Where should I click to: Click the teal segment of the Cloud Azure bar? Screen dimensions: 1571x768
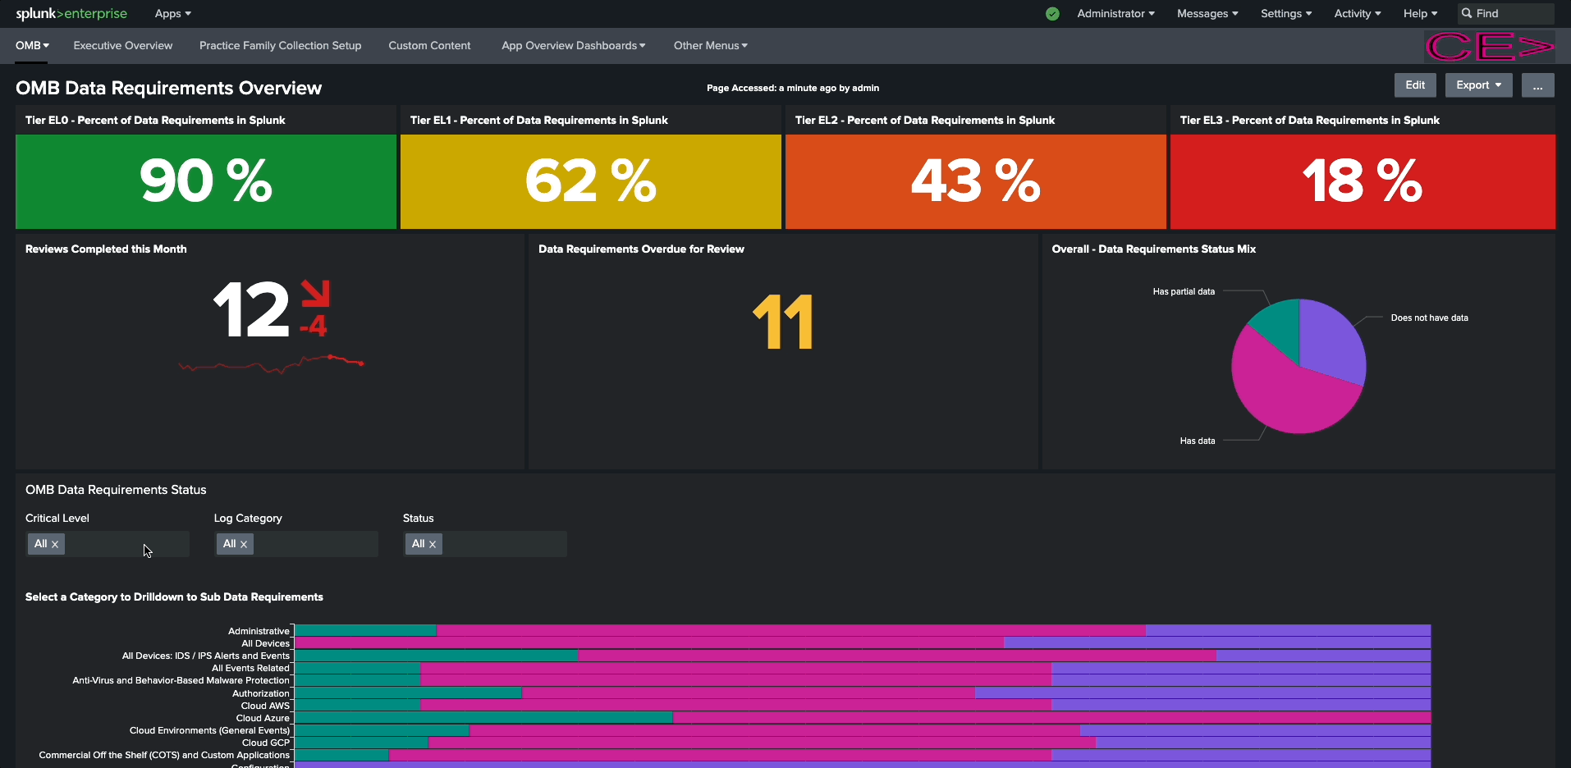pyautogui.click(x=483, y=718)
